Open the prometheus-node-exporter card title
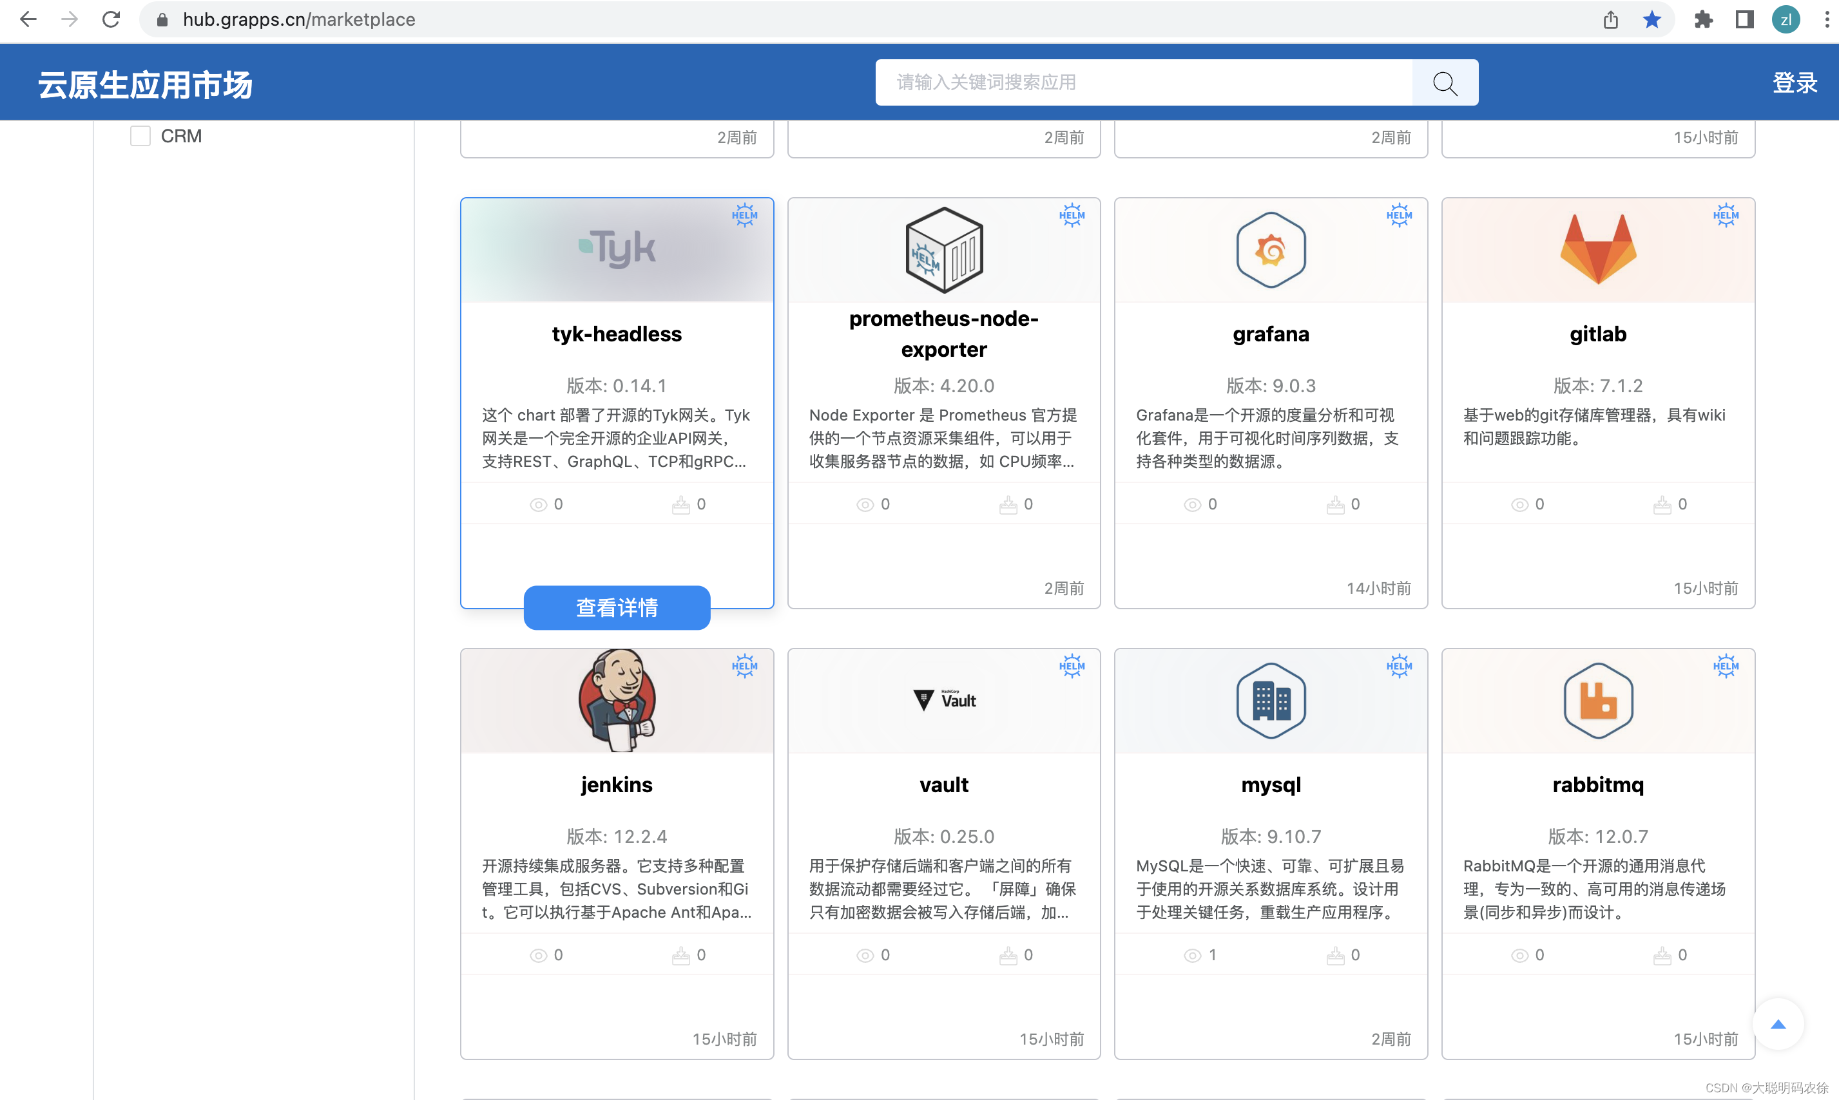1839x1100 pixels. coord(943,334)
